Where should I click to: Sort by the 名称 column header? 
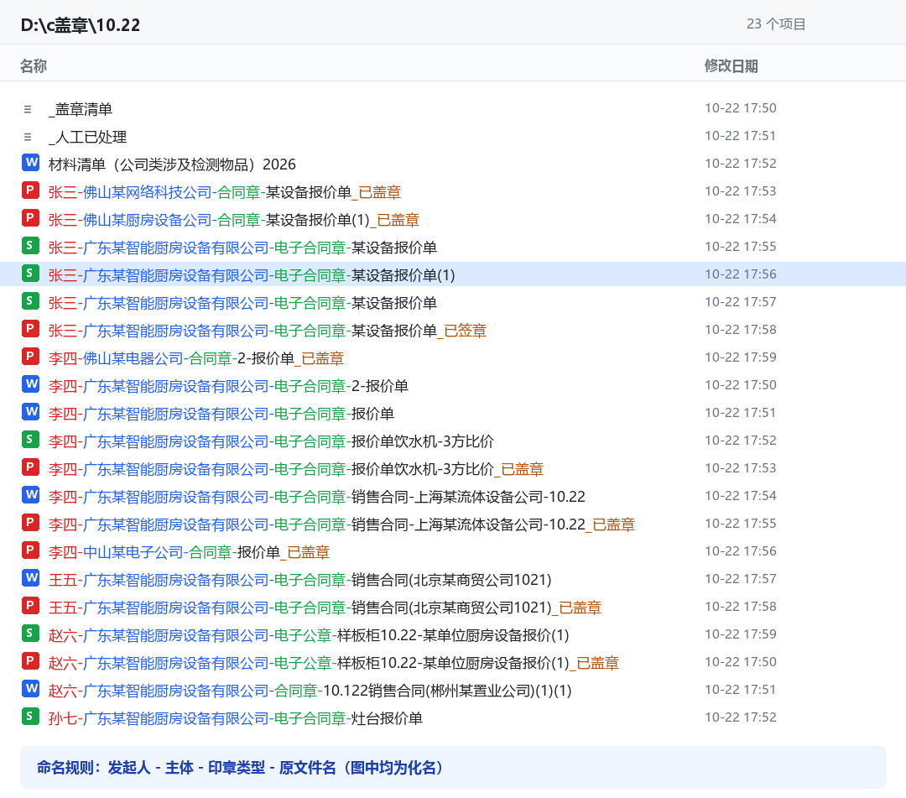[34, 66]
